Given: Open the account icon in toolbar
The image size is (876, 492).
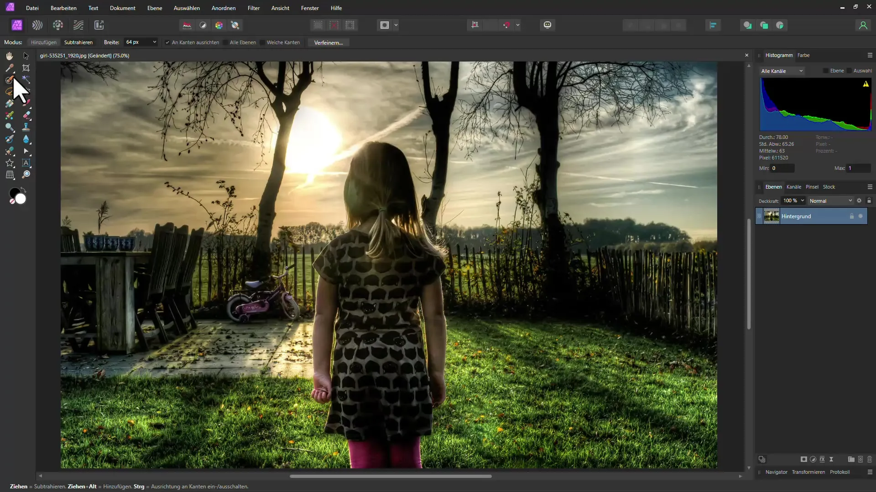Looking at the screenshot, I should coord(863,25).
